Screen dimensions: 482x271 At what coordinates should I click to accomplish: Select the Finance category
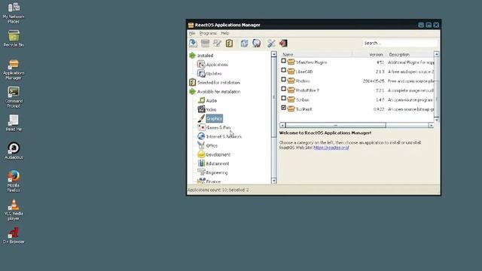pos(213,181)
